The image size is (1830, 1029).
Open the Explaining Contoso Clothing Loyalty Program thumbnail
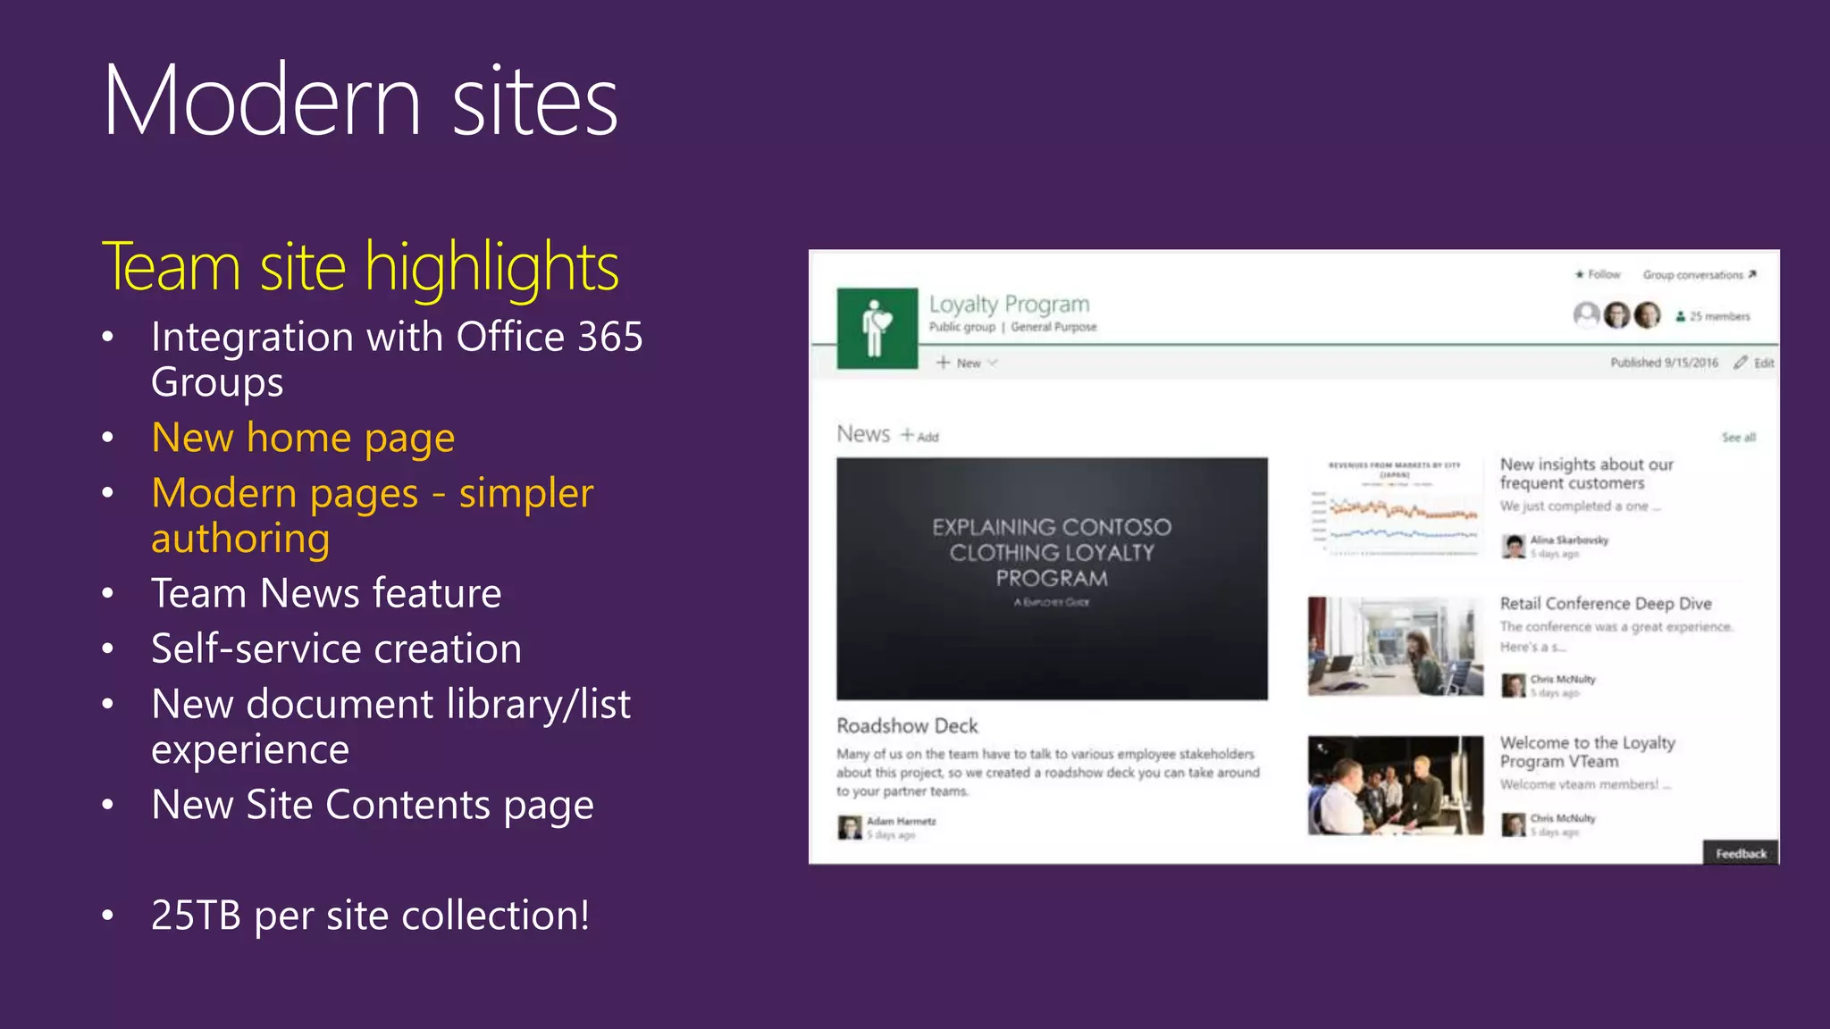point(1052,579)
